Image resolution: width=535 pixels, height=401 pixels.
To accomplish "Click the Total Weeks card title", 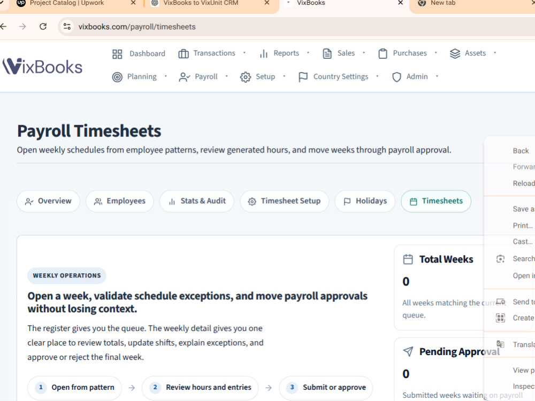I will pos(446,259).
